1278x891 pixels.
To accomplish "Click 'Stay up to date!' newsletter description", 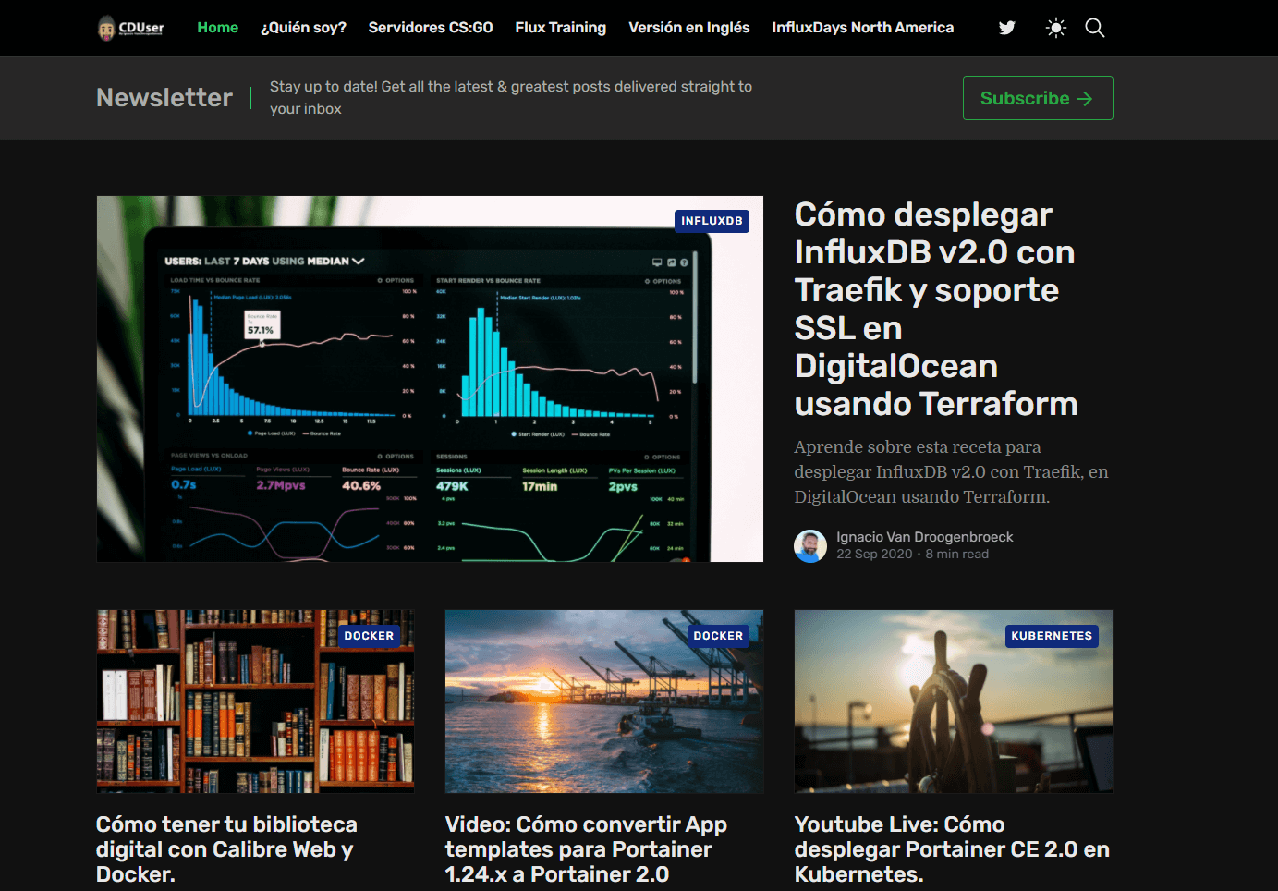I will pyautogui.click(x=511, y=98).
